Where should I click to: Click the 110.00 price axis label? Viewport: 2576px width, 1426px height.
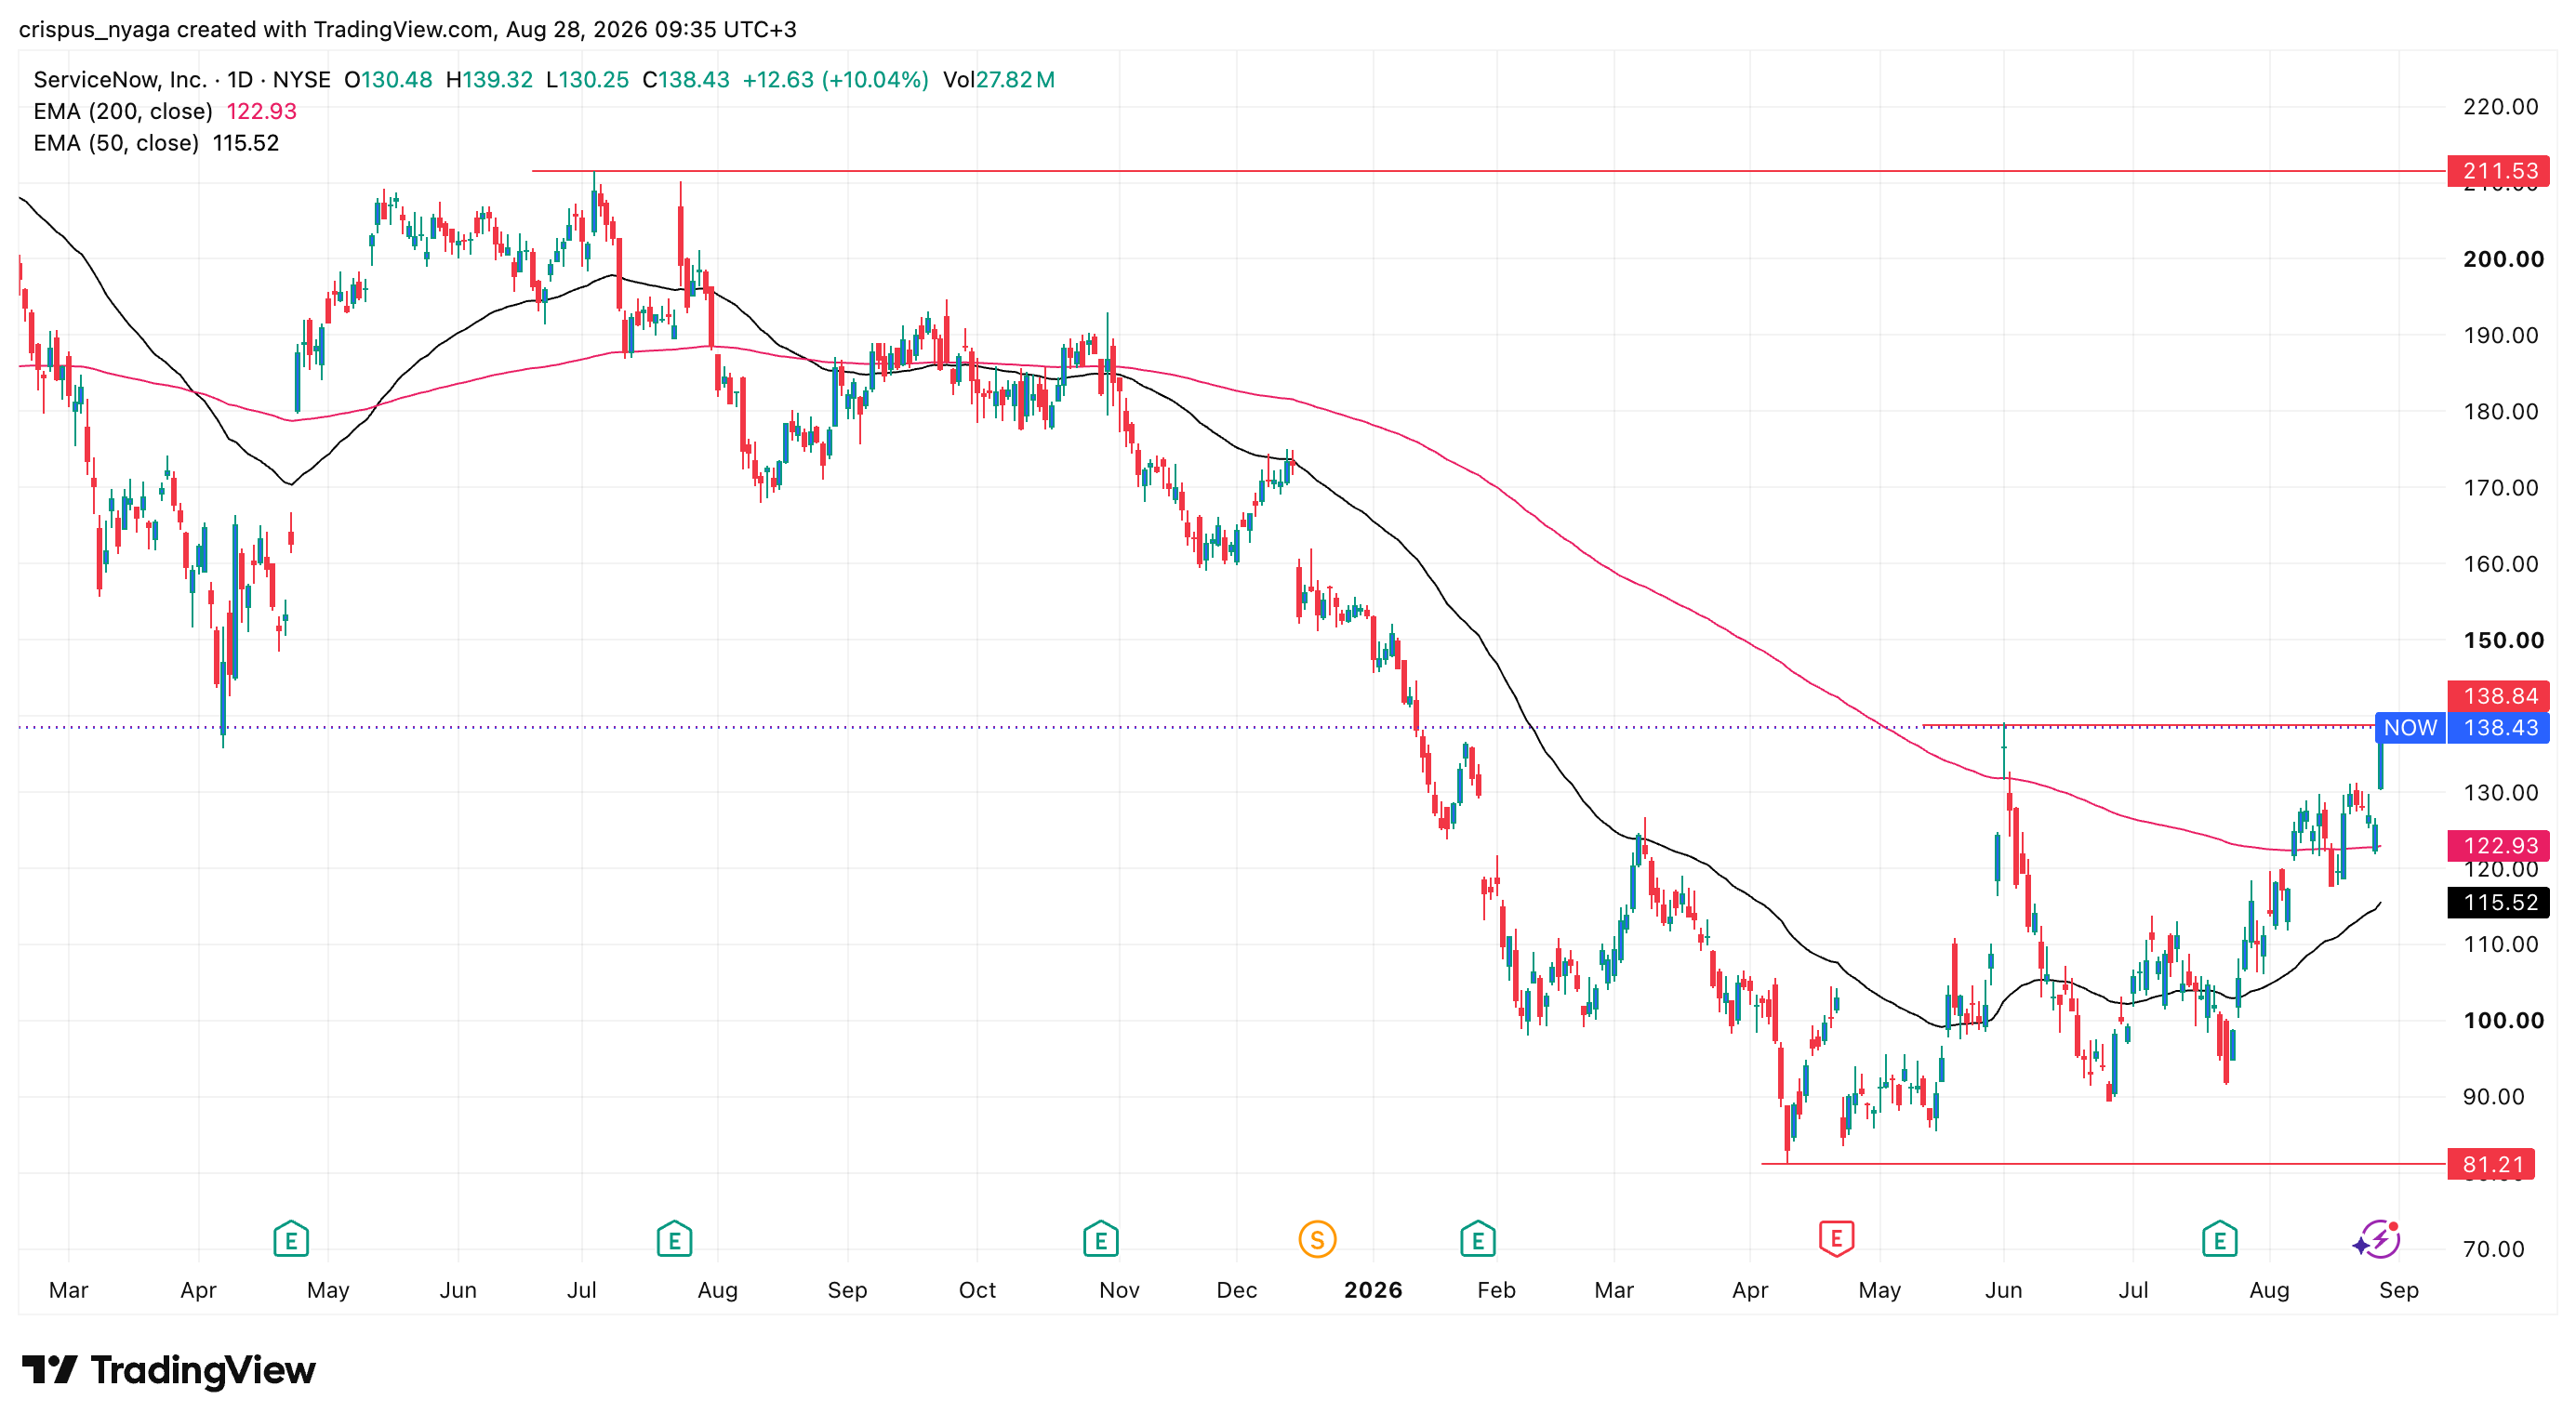(x=2500, y=944)
